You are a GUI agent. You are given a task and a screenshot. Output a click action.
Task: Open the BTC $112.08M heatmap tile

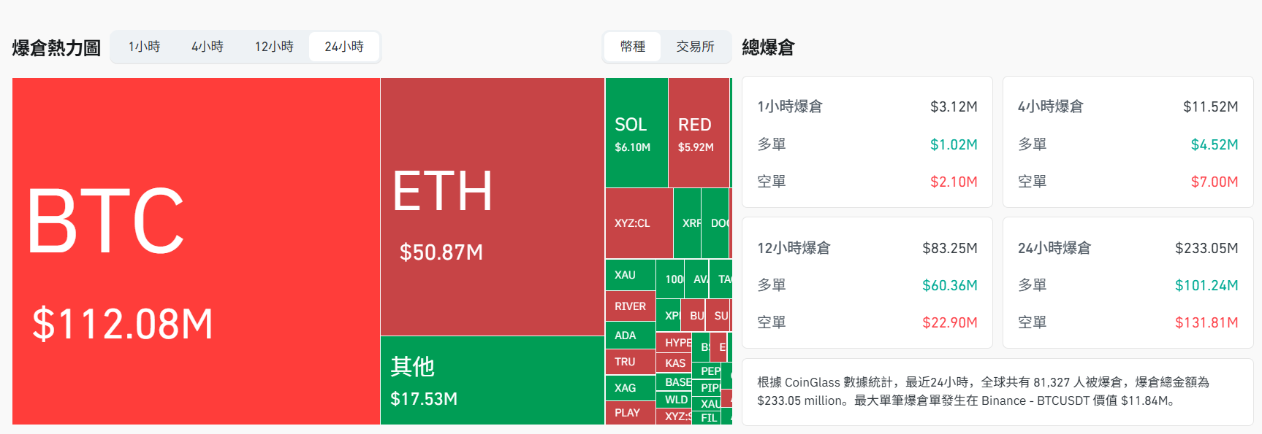(x=196, y=251)
